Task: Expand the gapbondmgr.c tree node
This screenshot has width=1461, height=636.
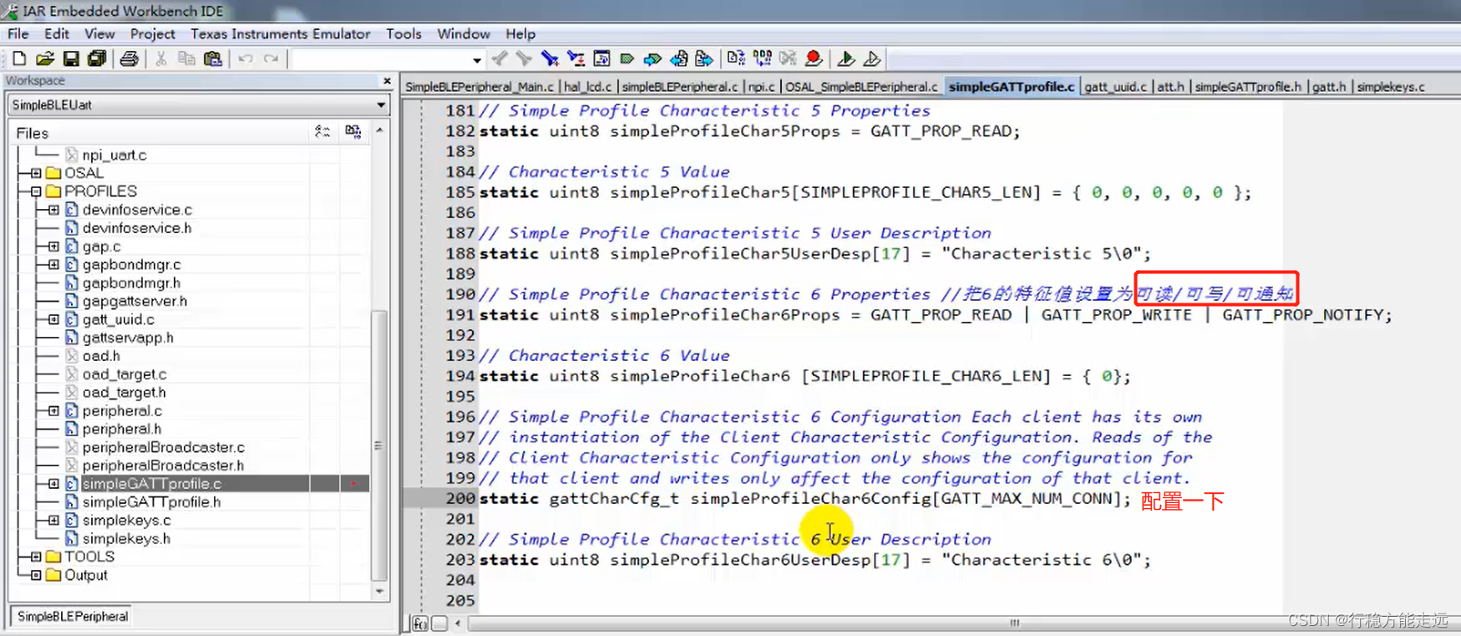Action: 53,265
